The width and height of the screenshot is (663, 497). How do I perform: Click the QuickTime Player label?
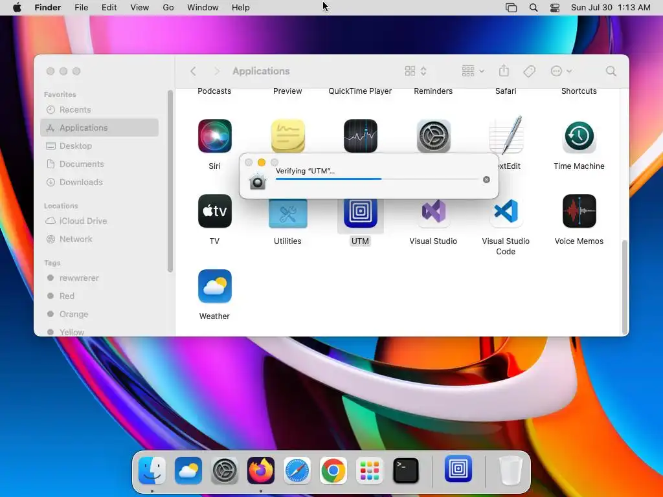click(360, 91)
